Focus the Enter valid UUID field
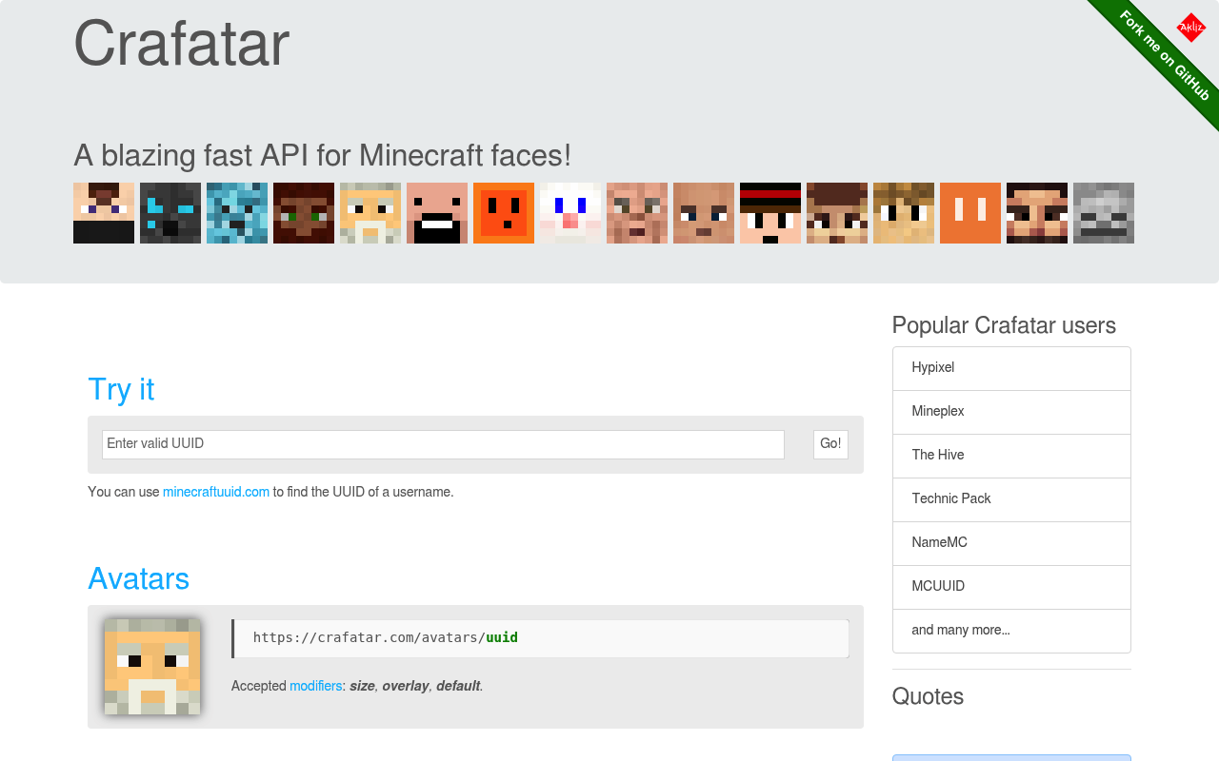The image size is (1219, 761). [x=443, y=444]
